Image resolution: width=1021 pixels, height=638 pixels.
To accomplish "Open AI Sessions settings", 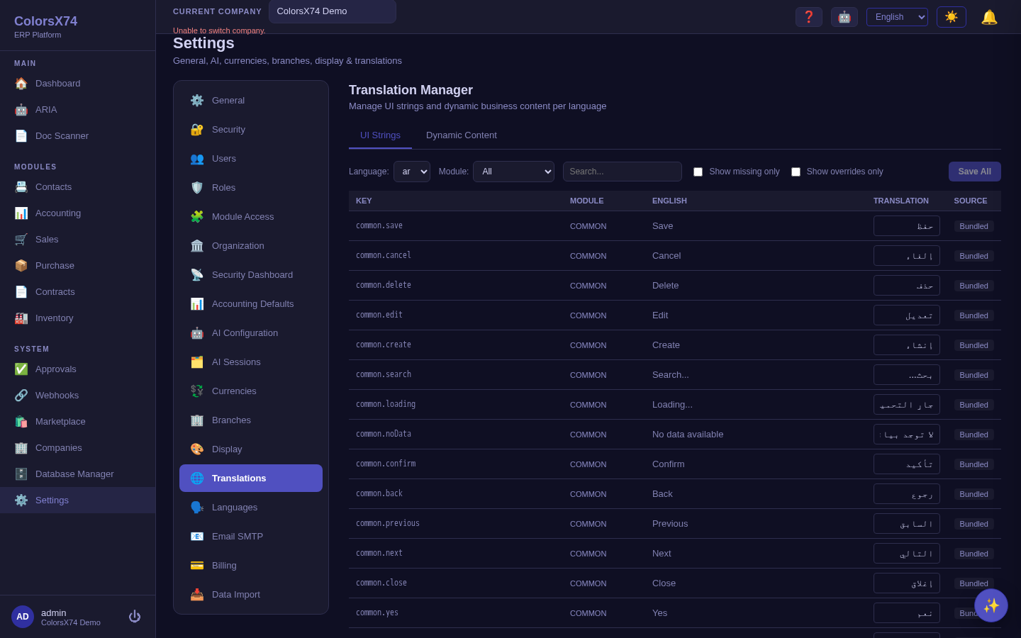I will (x=251, y=362).
